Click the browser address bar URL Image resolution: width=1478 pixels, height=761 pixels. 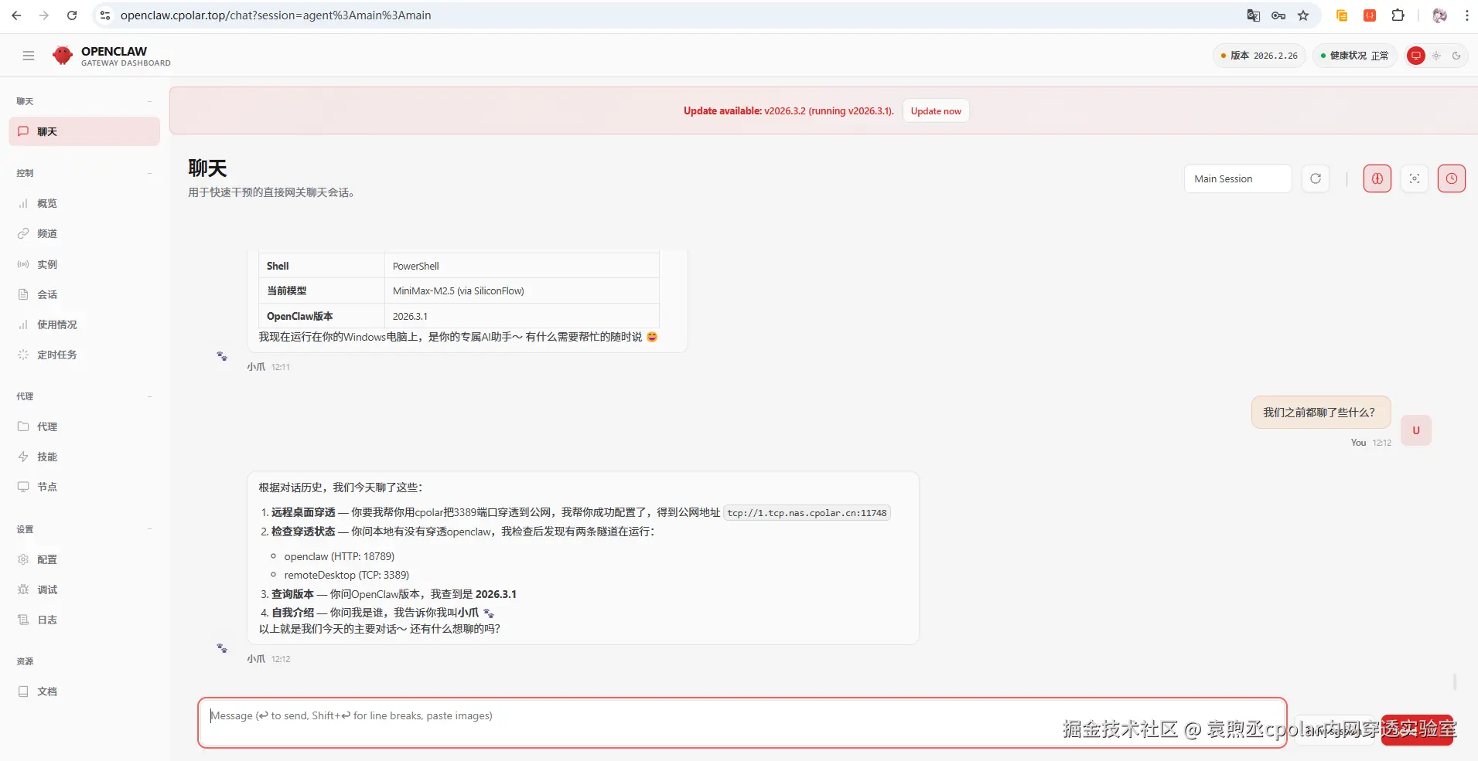(276, 15)
